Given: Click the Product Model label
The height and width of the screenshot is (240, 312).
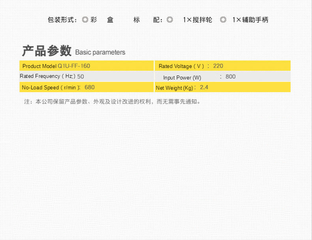Looking at the screenshot, I should 40,66.
